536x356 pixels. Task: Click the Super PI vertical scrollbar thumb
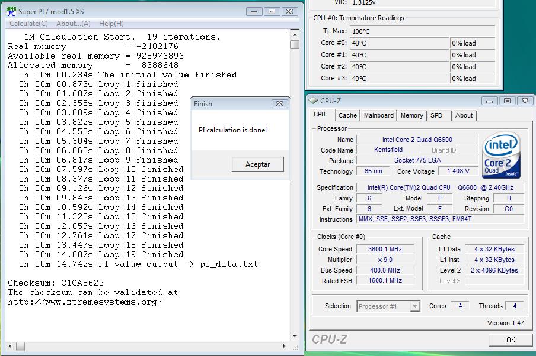point(295,45)
